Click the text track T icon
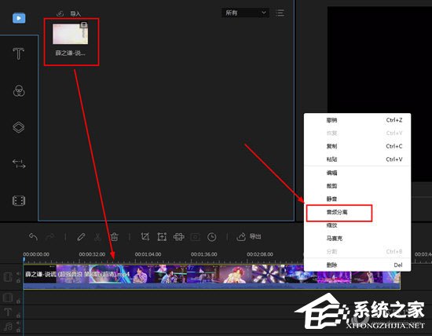This screenshot has height=336, width=432. click(8, 312)
